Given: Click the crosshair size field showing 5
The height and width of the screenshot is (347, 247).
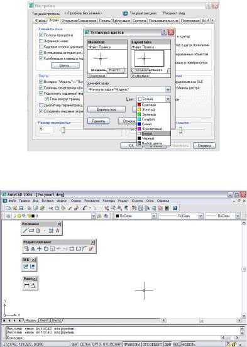Looking at the screenshot, I should [47, 129].
